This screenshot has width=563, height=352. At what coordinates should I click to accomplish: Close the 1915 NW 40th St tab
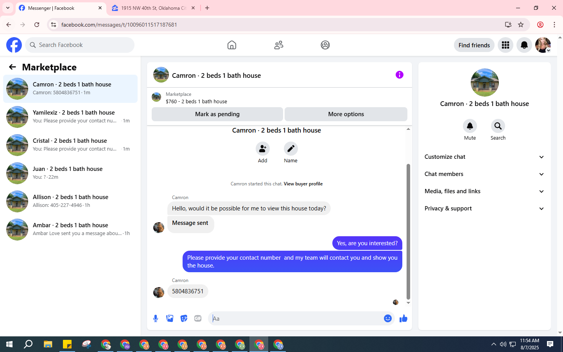pos(193,8)
